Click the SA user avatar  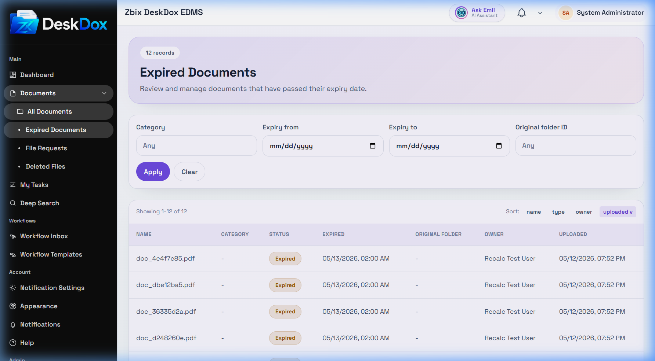[x=565, y=13]
